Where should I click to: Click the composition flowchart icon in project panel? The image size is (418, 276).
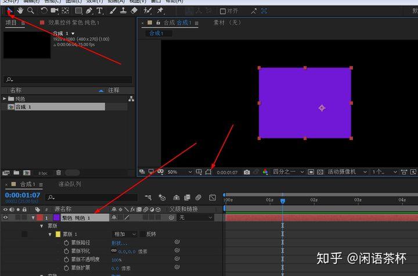click(x=131, y=99)
